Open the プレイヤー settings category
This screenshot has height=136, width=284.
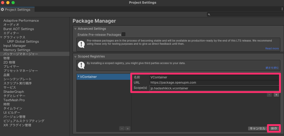click(x=11, y=67)
